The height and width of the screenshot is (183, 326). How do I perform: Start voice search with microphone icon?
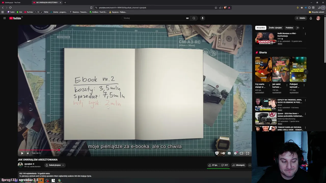(202, 18)
